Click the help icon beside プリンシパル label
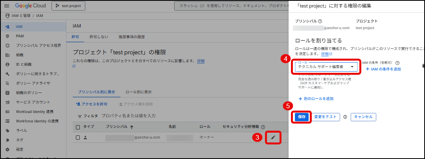This screenshot has height=159, width=425. [320, 21]
